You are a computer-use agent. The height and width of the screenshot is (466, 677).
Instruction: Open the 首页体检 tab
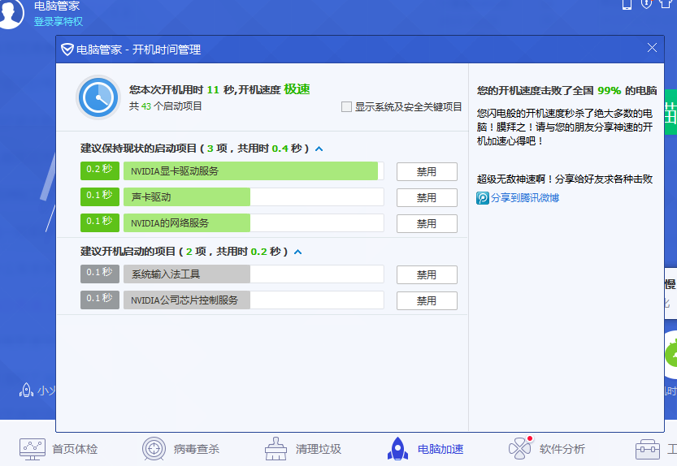coord(59,449)
